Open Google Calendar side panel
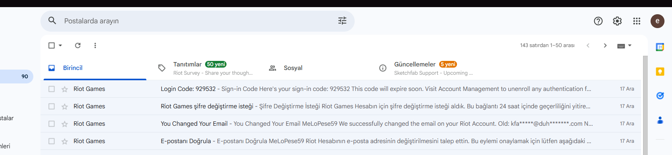The image size is (672, 155). pos(660,47)
